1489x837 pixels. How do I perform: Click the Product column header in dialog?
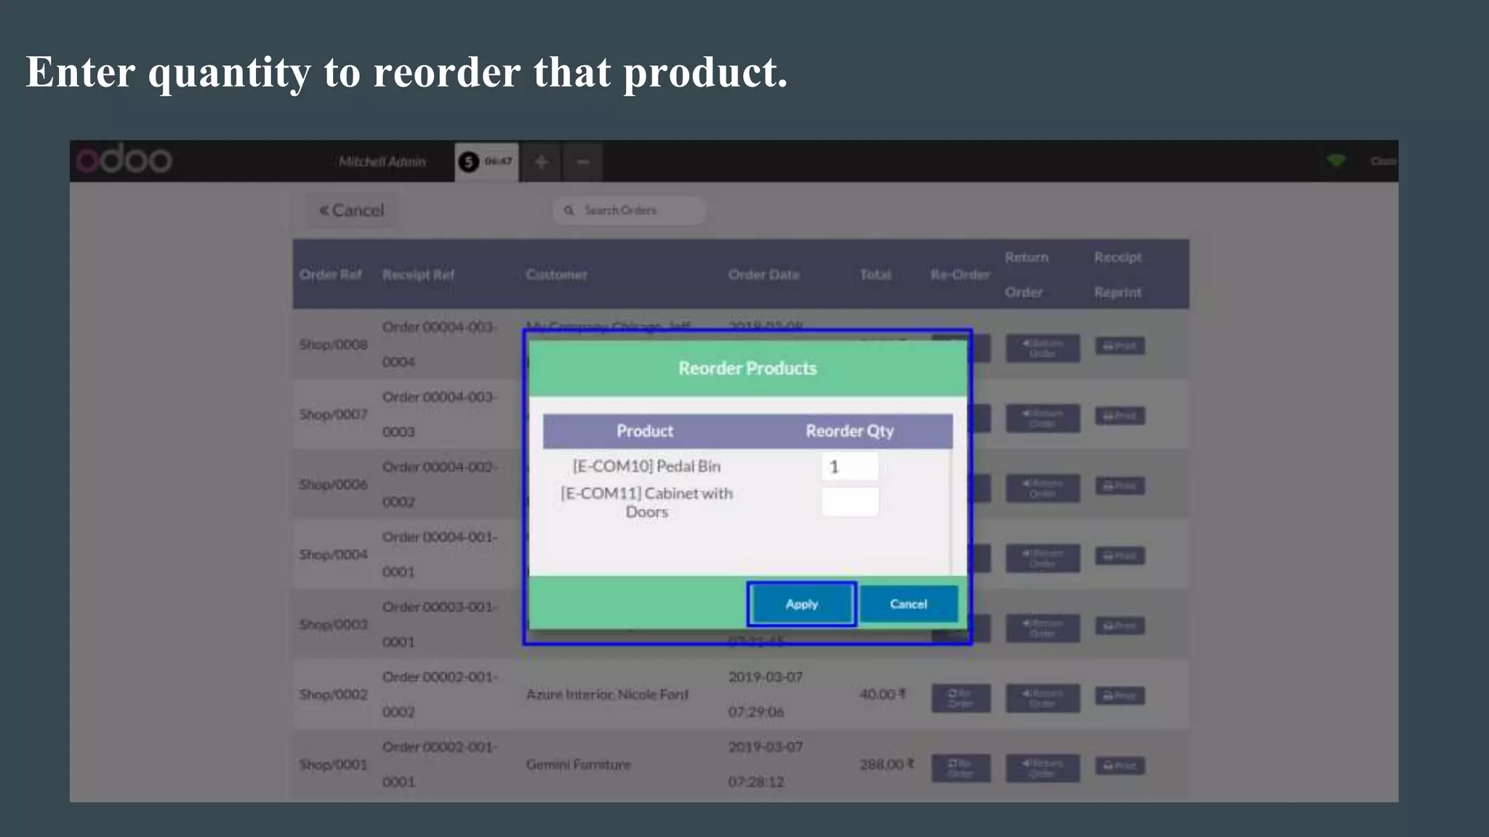[x=645, y=431]
